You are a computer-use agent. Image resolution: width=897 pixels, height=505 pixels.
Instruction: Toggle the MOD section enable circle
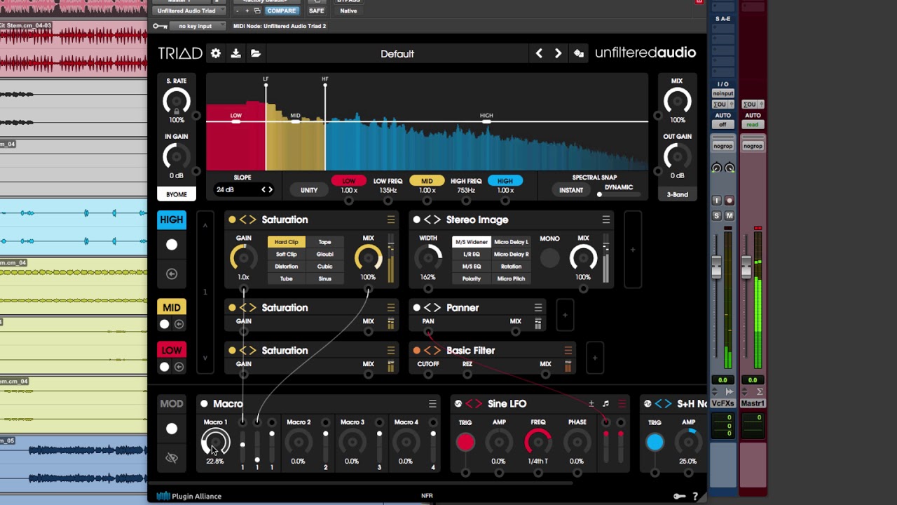(172, 429)
